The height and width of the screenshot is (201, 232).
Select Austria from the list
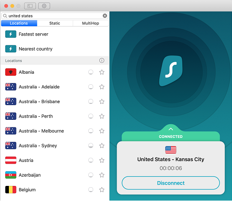click(55, 160)
